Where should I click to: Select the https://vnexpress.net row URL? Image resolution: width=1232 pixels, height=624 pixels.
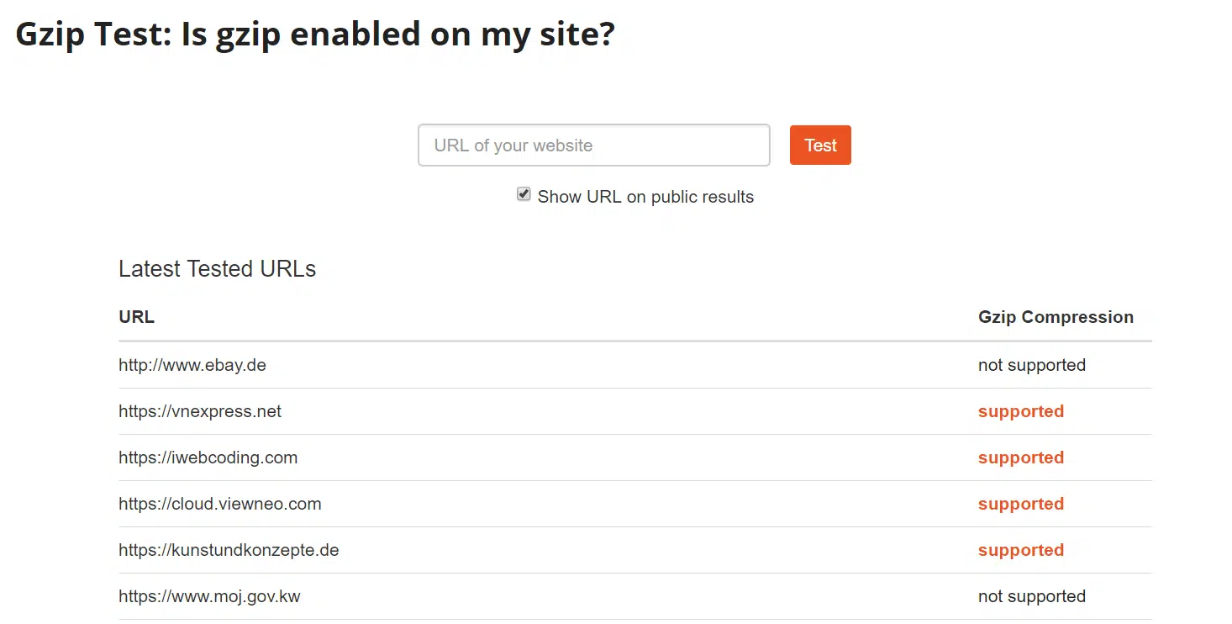[x=200, y=411]
